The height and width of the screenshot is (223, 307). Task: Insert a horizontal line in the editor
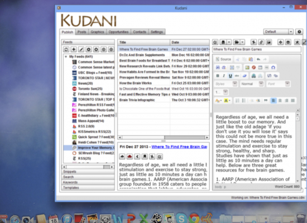pyautogui.click(x=267, y=67)
